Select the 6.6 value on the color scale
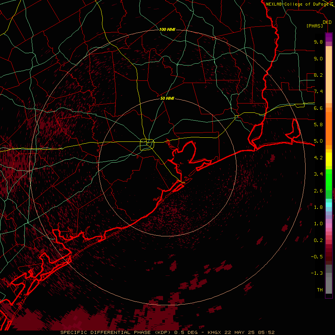The width and height of the screenshot is (335, 335). [x=318, y=108]
